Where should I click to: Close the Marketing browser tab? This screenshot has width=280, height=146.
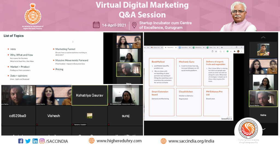(203, 47)
